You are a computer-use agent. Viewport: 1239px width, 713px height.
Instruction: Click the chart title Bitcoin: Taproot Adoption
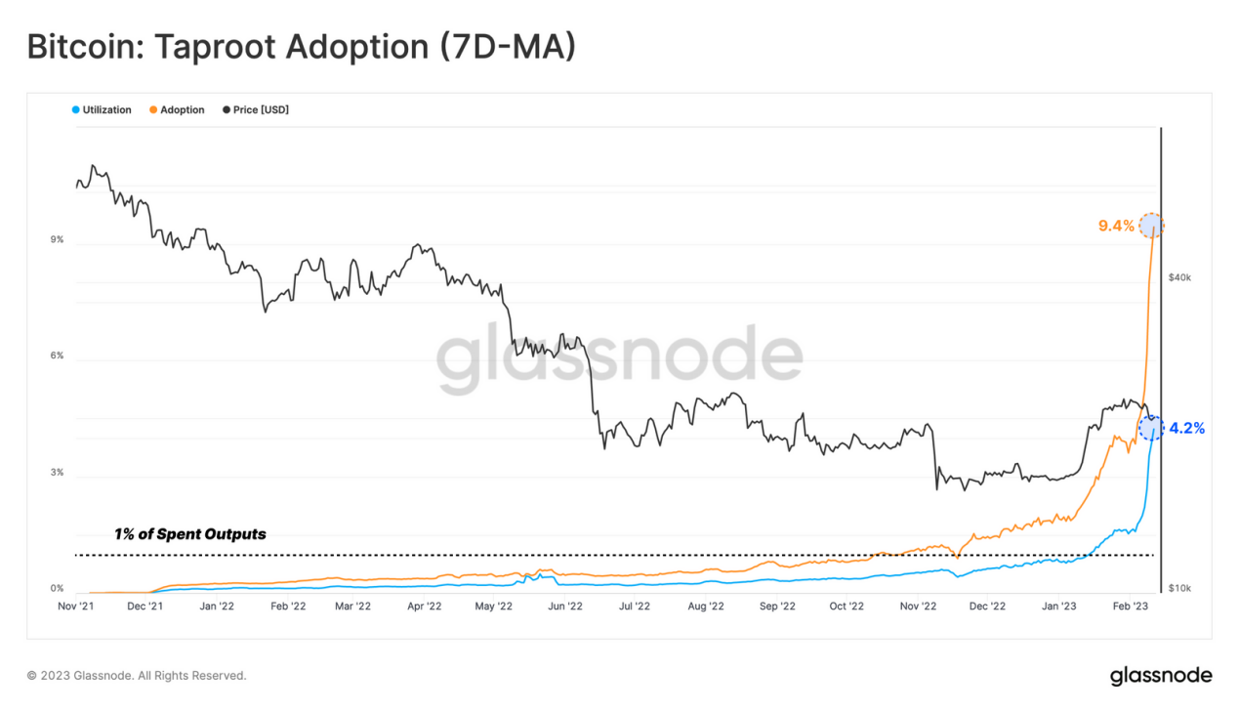tap(301, 46)
